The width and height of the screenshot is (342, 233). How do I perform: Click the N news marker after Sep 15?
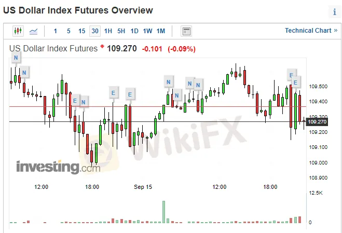[168, 81]
